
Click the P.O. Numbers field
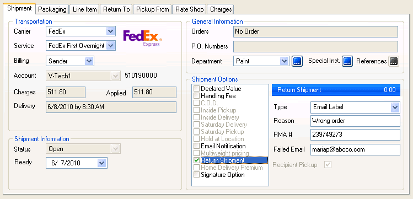tap(315, 47)
